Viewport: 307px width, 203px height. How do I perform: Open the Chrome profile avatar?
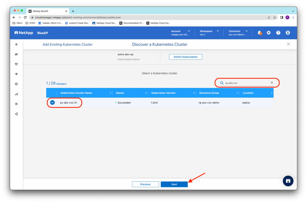pos(287,18)
